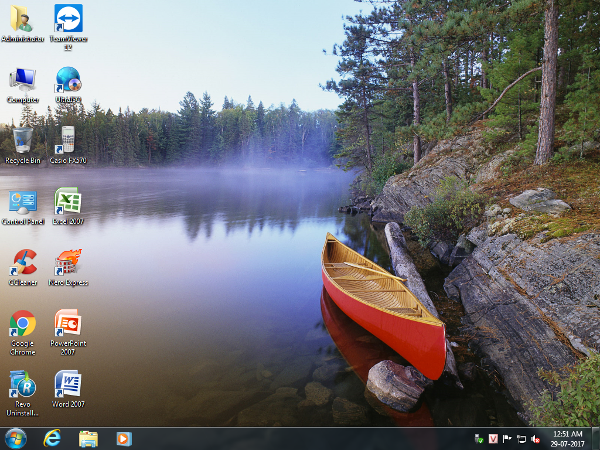Viewport: 600px width, 450px height.
Task: Open Windows Explorer from the taskbar
Action: (88, 439)
